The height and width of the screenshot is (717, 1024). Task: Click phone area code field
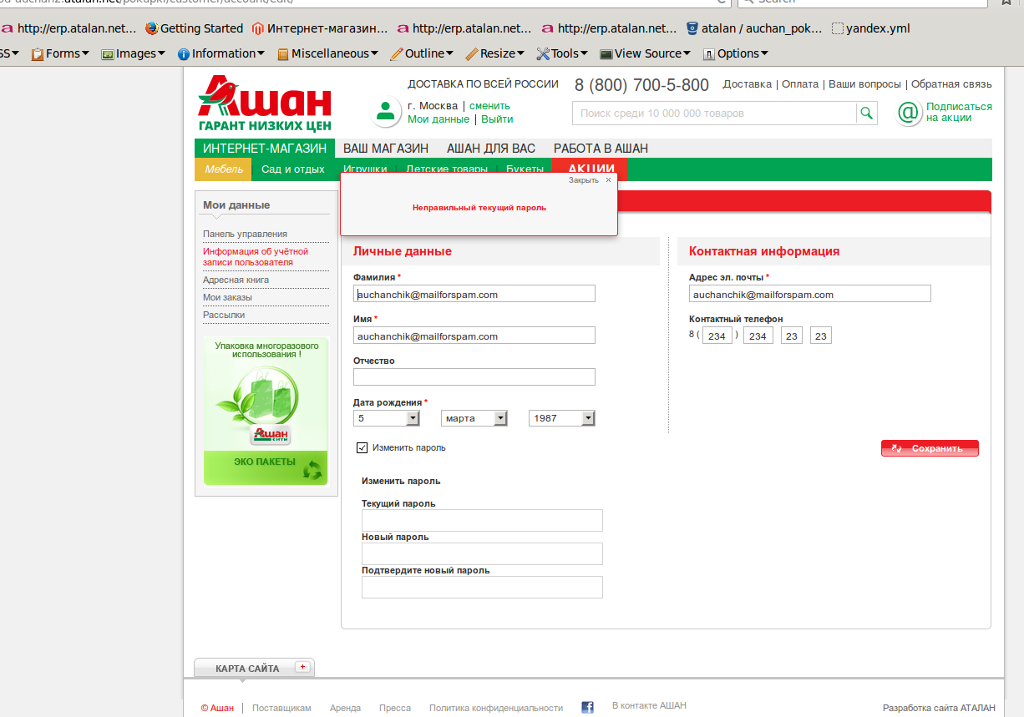click(717, 336)
